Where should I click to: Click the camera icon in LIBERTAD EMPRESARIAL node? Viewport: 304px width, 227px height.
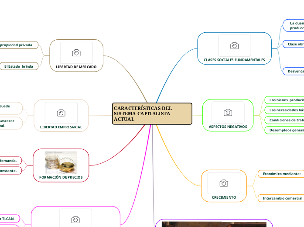[x=61, y=113]
